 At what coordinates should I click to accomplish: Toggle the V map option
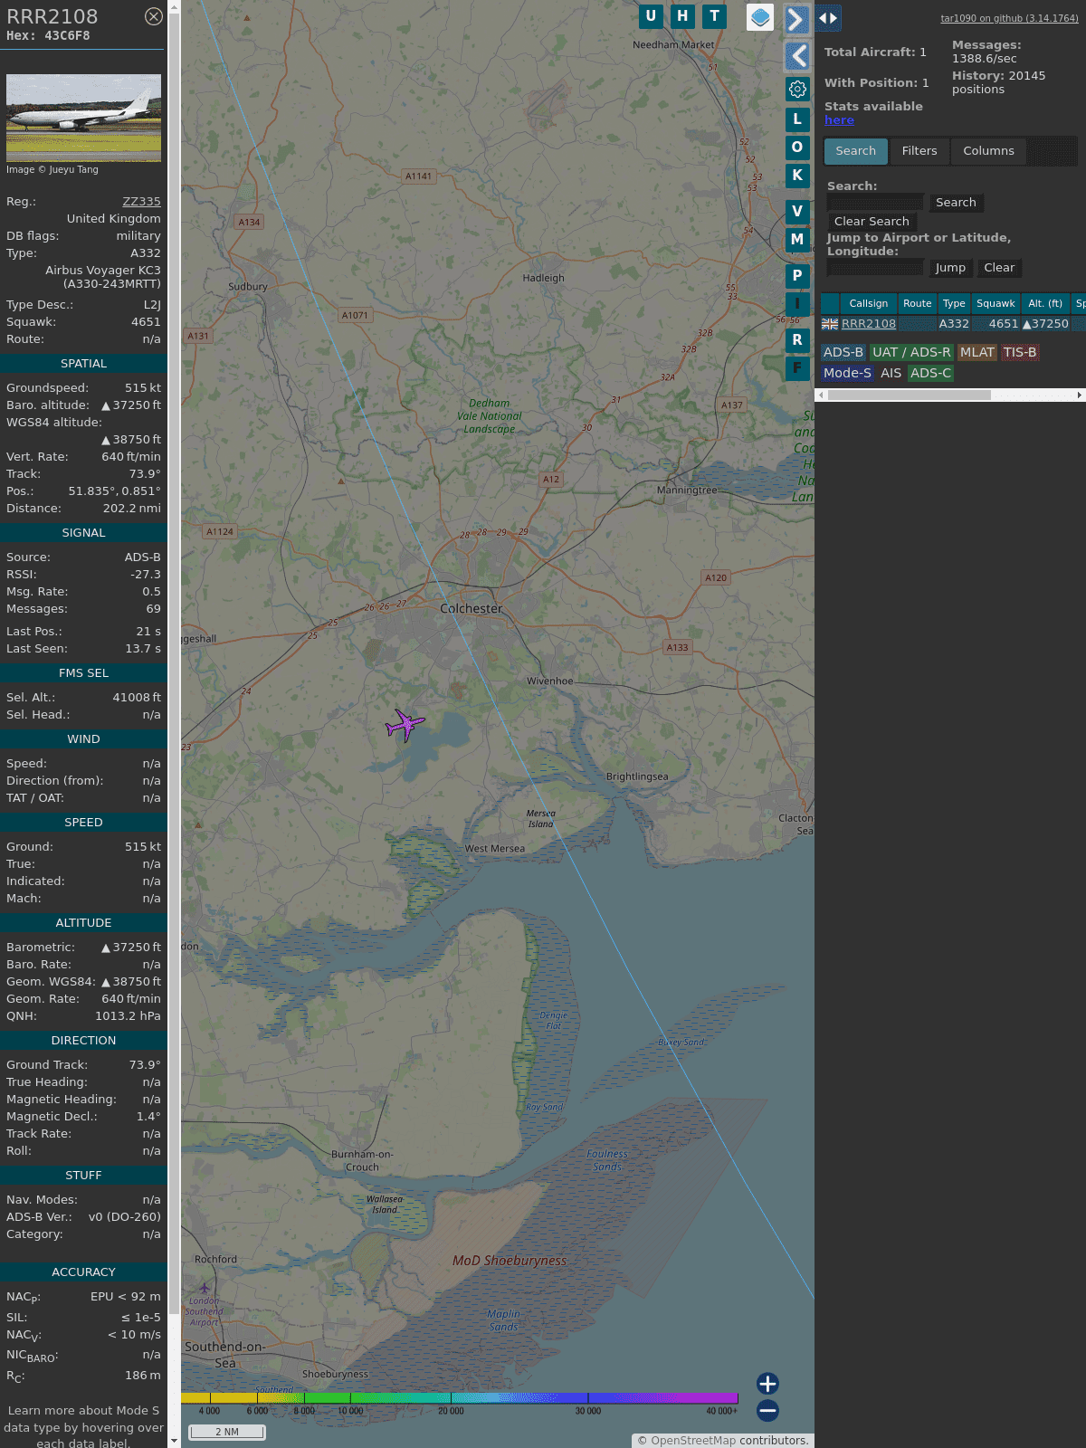point(797,211)
